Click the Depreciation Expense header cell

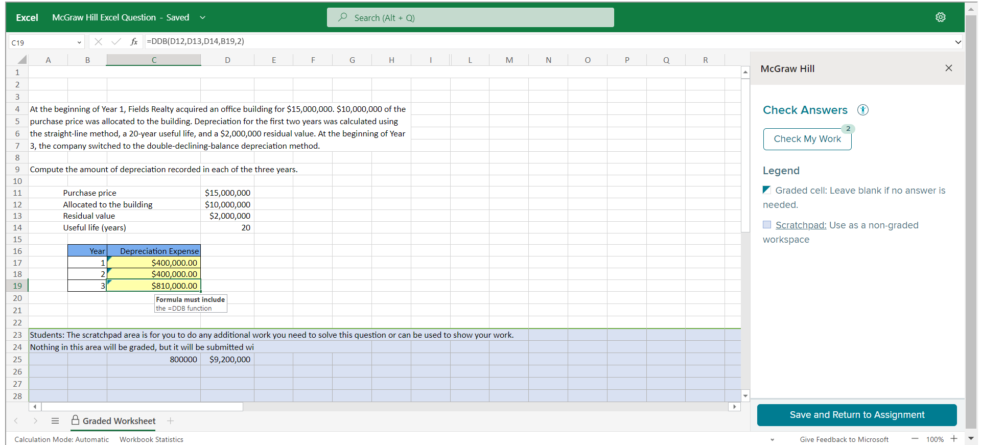click(x=154, y=251)
